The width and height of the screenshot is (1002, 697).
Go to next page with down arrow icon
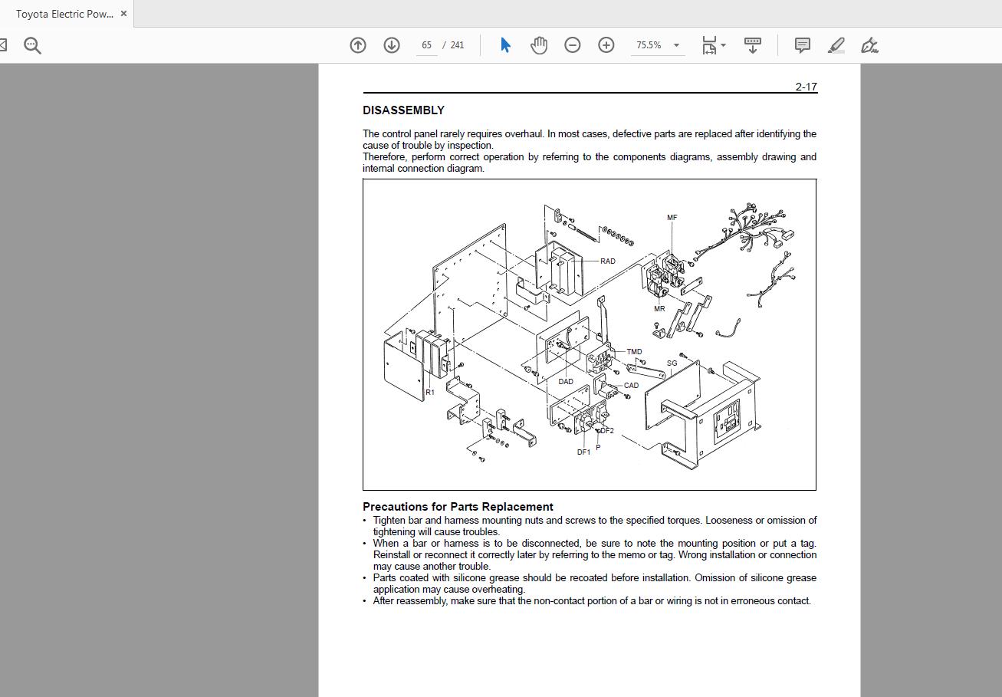391,45
